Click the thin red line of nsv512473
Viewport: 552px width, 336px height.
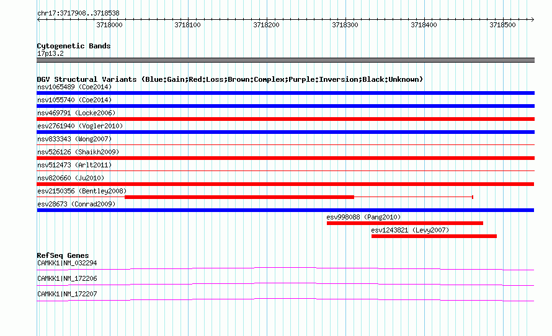click(x=285, y=170)
